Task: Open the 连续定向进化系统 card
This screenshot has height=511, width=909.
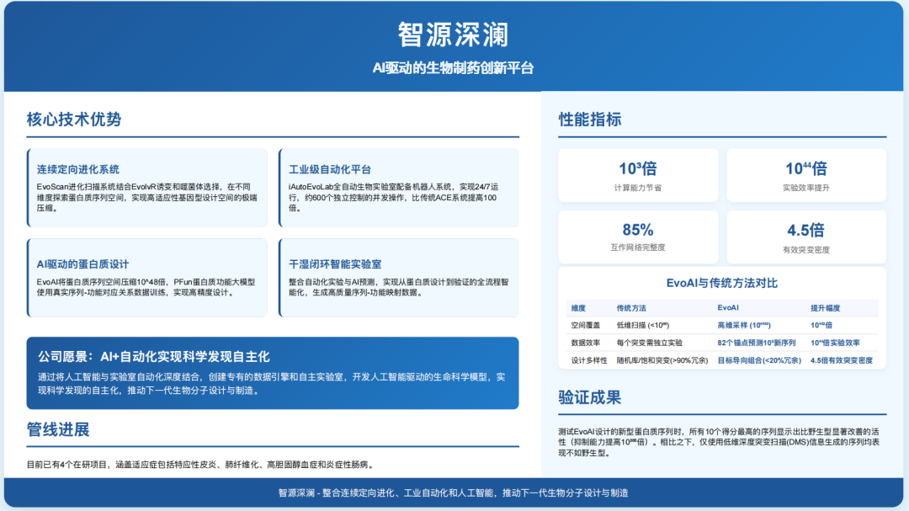Action: [147, 188]
